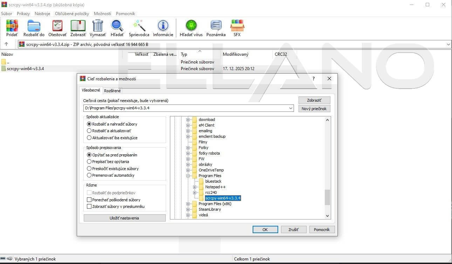452x264 pixels.
Task: Click the Hľadať vírus scan icon
Action: 191,26
